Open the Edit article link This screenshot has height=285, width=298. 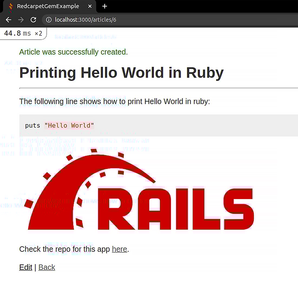coord(26,267)
